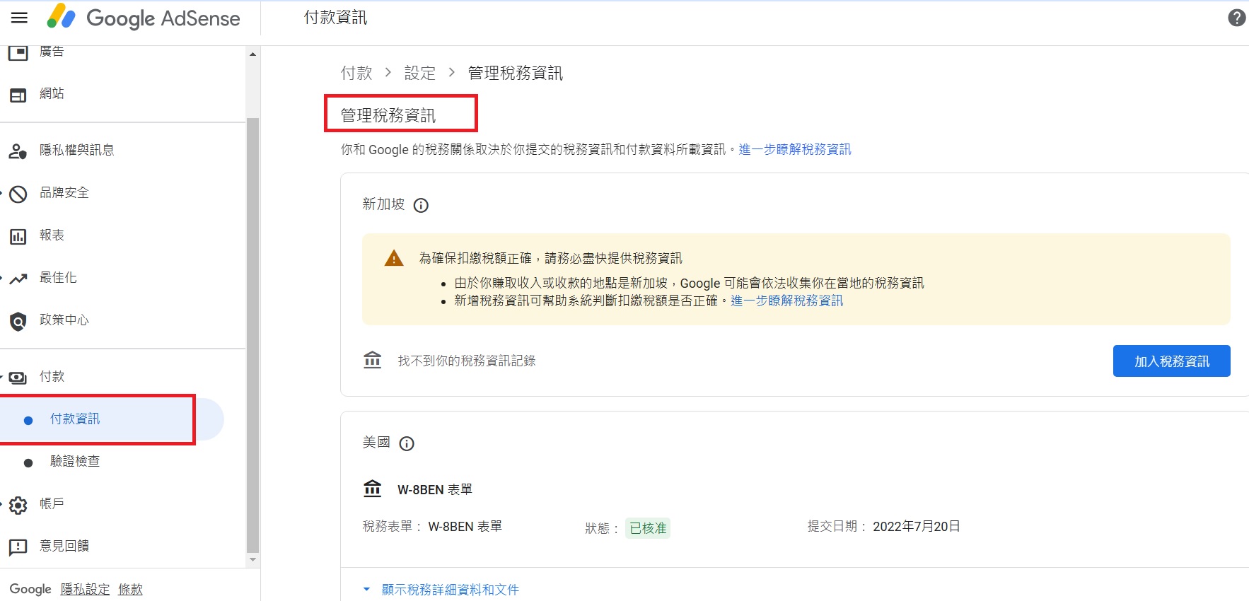Click 加入稅務資訊 button
This screenshot has width=1249, height=601.
coord(1171,361)
